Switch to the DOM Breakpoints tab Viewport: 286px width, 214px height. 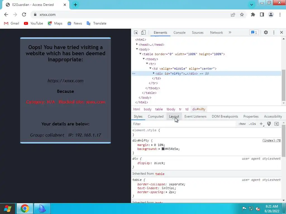pos(225,116)
